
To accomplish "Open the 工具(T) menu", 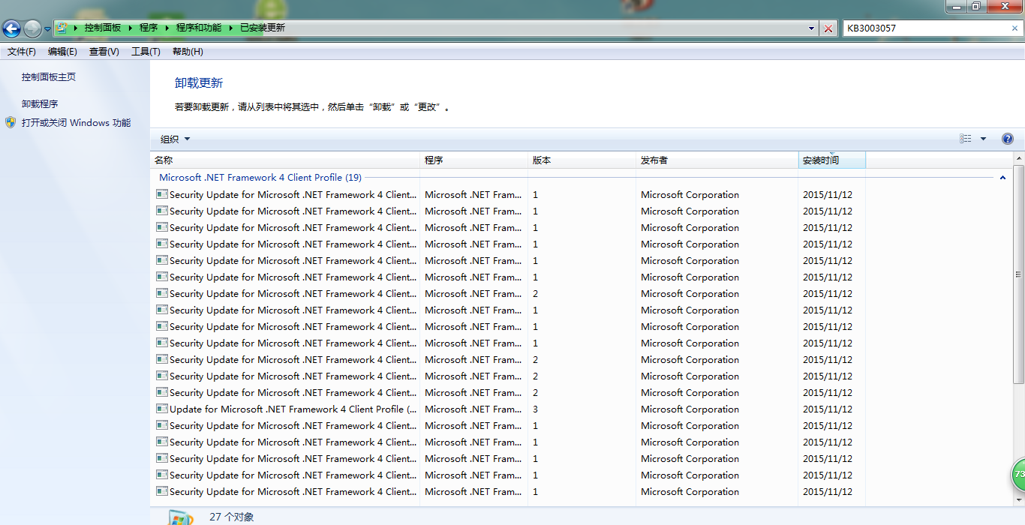I will [146, 52].
